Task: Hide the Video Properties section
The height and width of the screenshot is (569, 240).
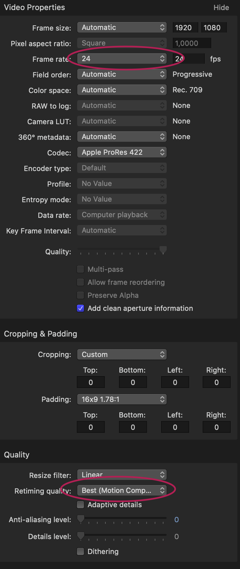Action: [x=221, y=8]
